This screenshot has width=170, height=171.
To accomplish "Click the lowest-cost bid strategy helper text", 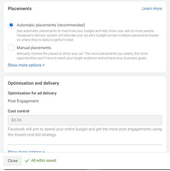I will pyautogui.click(x=84, y=132).
